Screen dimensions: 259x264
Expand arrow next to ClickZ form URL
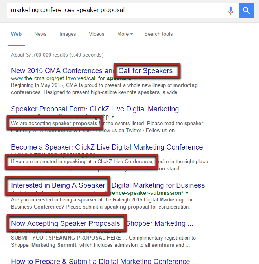[x=113, y=116]
